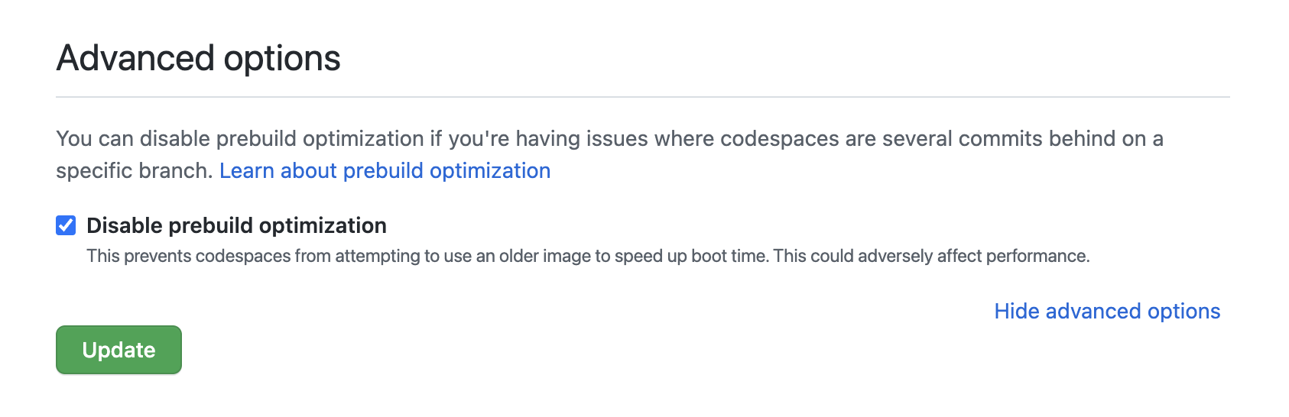Screen dimensions: 1289x417
Task: Turn off the prebuild optimization disable checkbox
Action: point(66,225)
